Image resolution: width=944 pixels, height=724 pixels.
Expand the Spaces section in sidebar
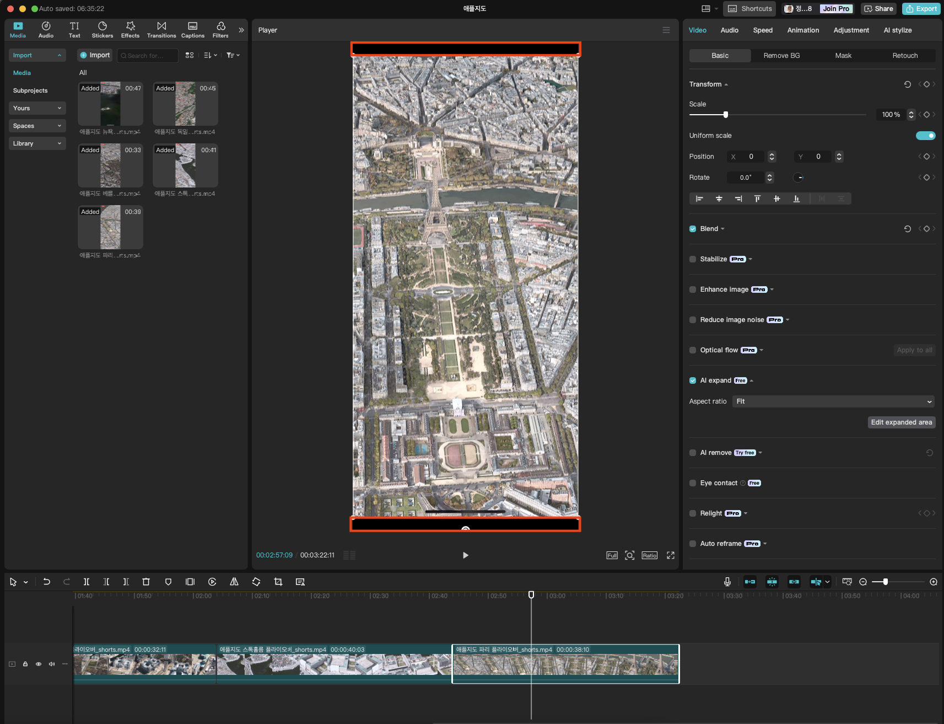pos(37,126)
